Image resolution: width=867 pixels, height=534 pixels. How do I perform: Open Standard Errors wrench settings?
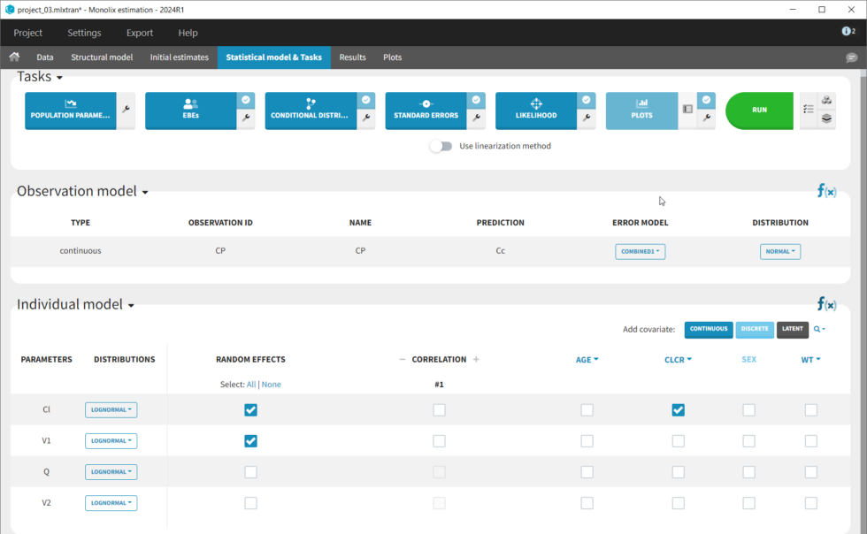(x=477, y=117)
